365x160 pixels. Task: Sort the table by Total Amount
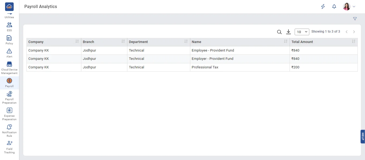pyautogui.click(x=353, y=41)
